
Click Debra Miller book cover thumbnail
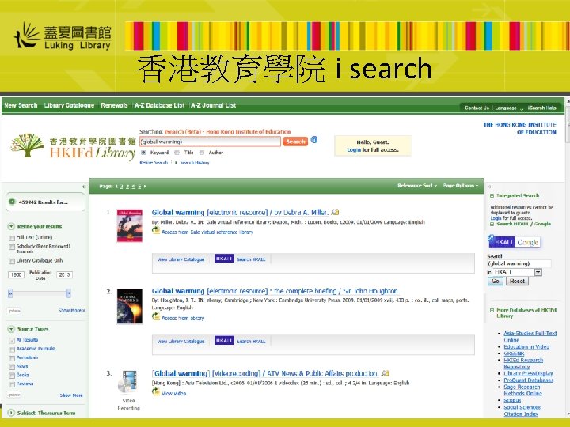(x=130, y=225)
